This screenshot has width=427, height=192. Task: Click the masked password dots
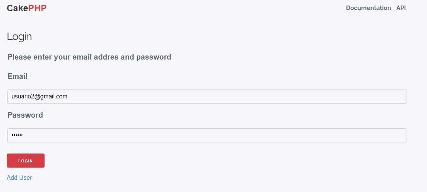coord(17,135)
